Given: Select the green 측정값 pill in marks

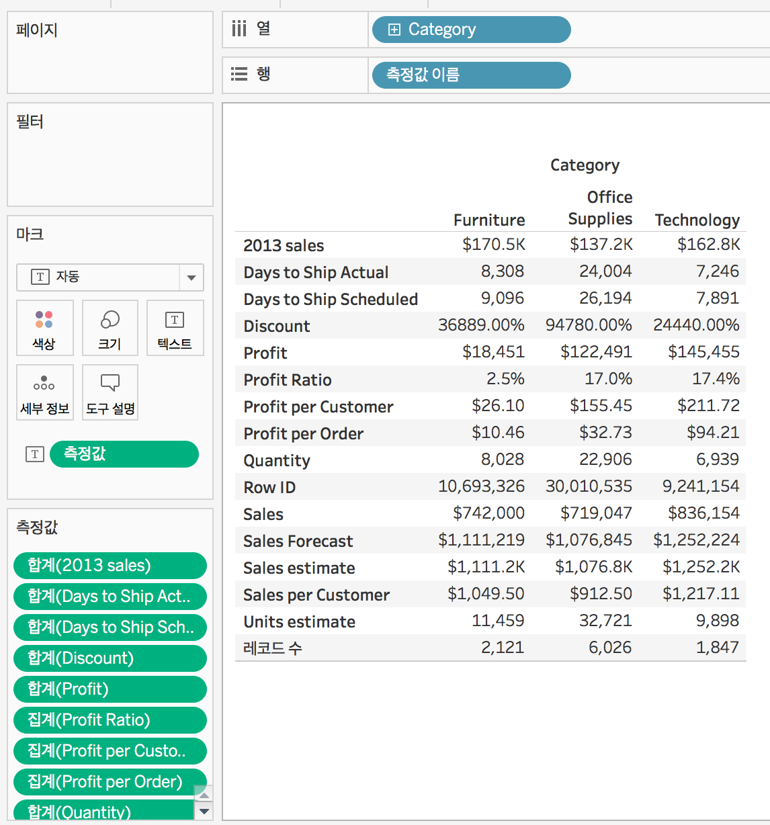Looking at the screenshot, I should (124, 454).
